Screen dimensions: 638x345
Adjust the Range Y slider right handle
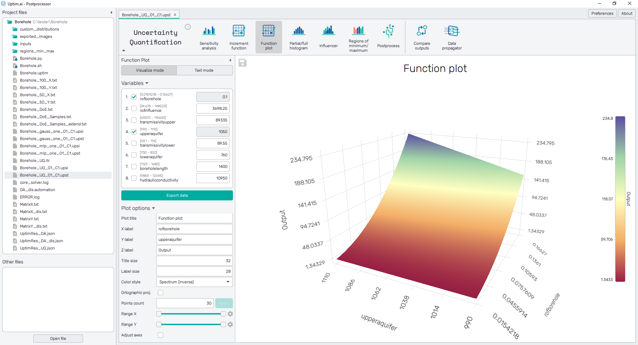tap(223, 324)
